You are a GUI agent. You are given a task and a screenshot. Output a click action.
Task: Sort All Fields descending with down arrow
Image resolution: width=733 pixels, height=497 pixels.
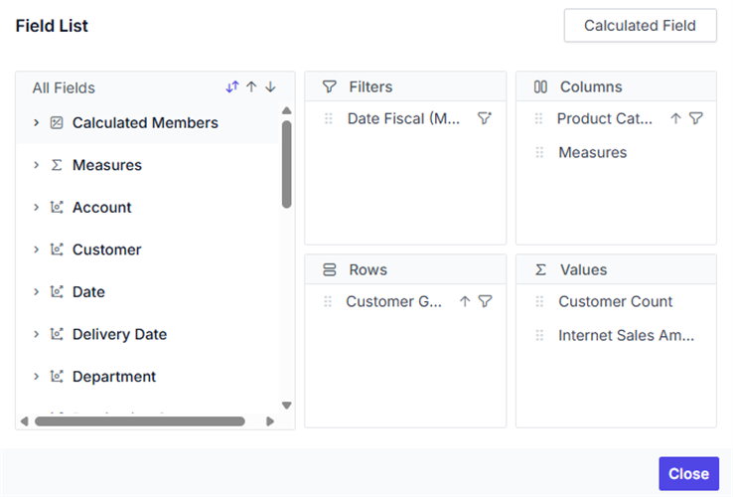[x=271, y=87]
